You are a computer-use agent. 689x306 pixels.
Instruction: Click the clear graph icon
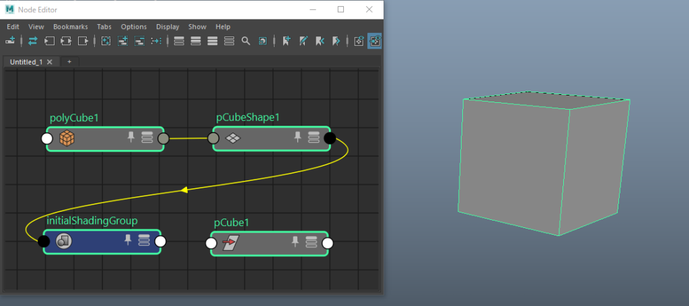tap(106, 41)
